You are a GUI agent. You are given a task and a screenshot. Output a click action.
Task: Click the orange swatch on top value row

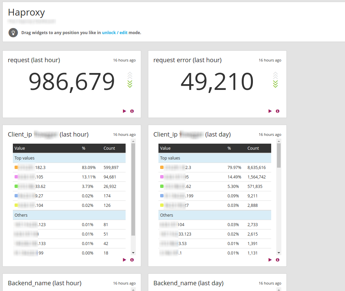click(x=15, y=167)
